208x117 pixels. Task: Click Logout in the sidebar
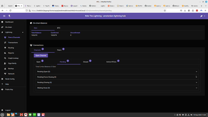(8, 110)
